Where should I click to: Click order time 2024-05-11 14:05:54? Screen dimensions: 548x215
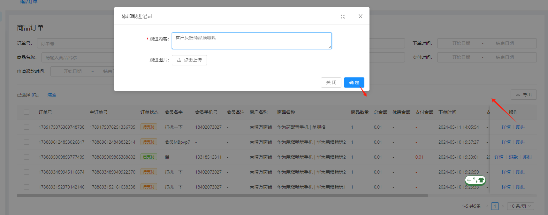(x=459, y=127)
